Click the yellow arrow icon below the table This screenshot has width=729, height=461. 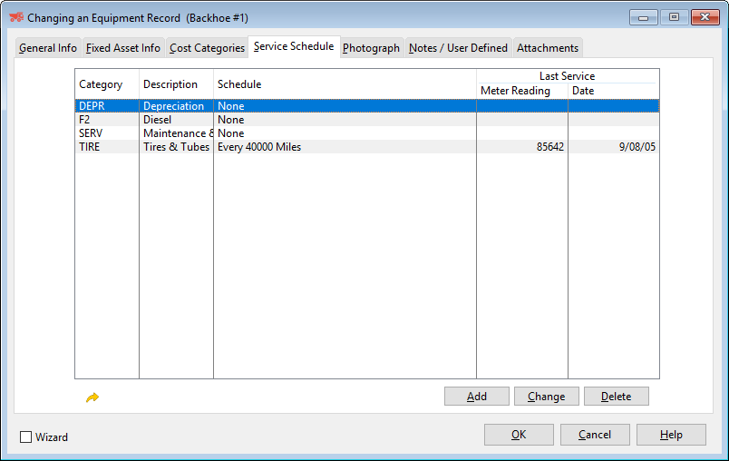click(92, 397)
